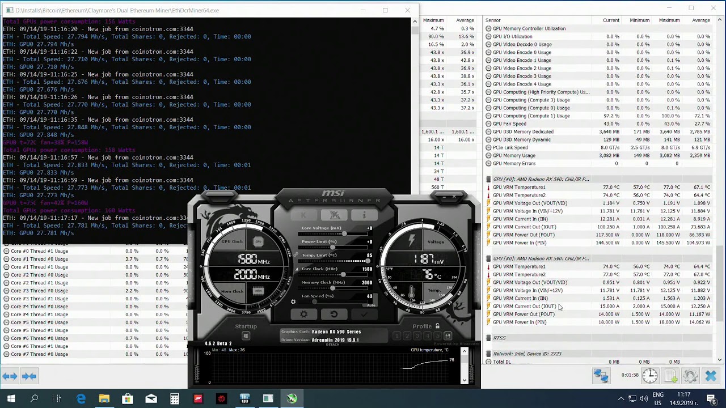Select Network: Intel Device ID group row

tap(599, 354)
